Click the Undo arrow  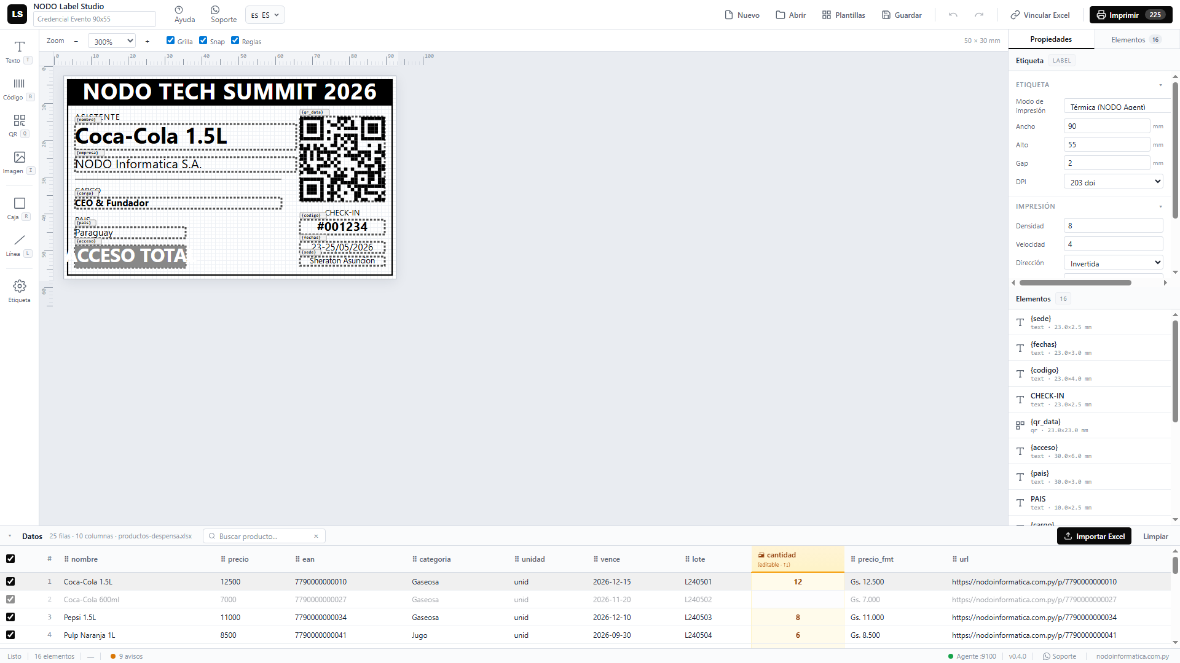point(953,15)
